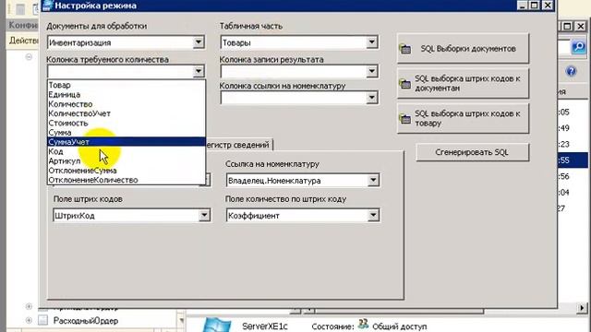This screenshot has width=591, height=332.
Task: Select Товар from the list
Action: click(x=127, y=85)
